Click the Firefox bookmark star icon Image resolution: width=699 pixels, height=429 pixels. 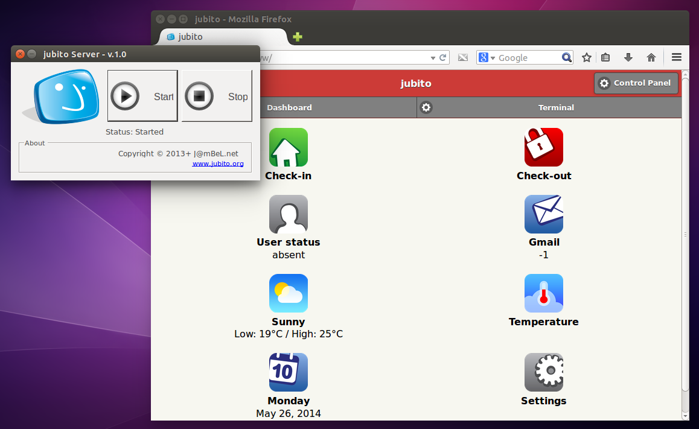click(587, 57)
